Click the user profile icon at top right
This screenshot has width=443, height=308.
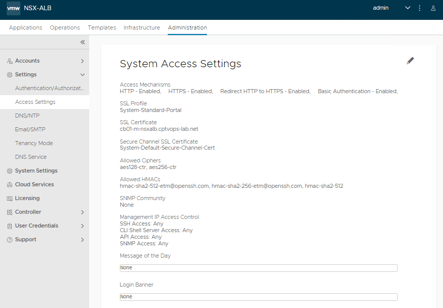(x=433, y=8)
